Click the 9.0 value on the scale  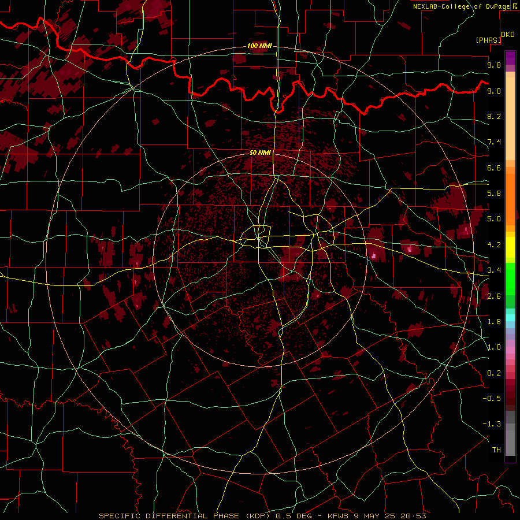(x=494, y=91)
